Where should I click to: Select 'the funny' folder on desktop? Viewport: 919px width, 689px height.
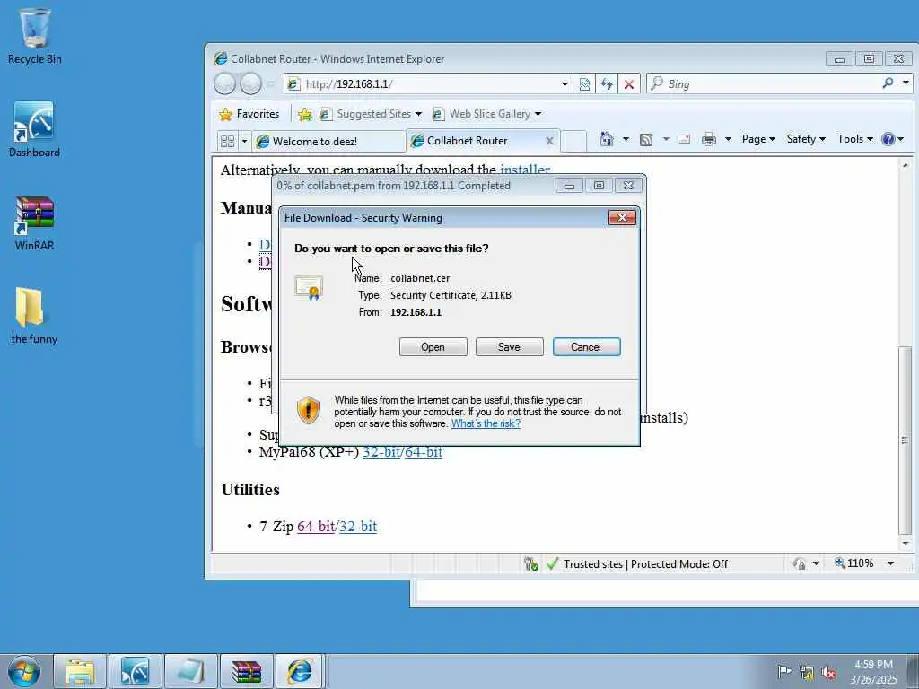click(x=34, y=317)
